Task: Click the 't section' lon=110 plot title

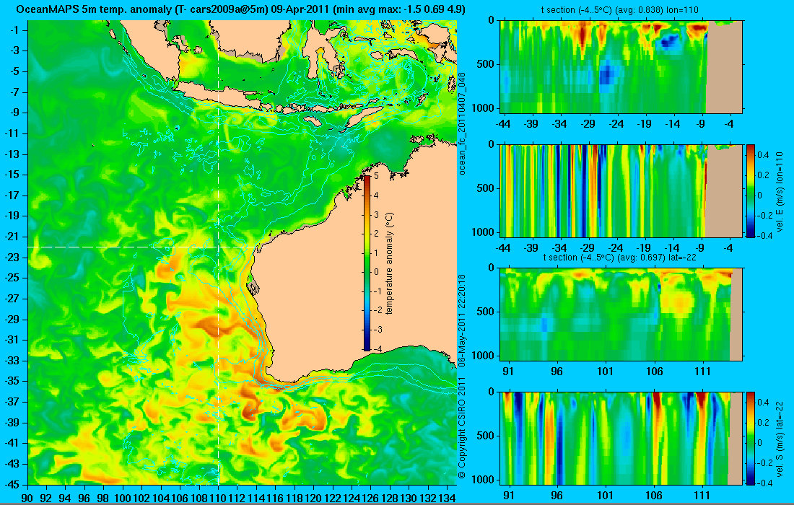Action: 620,9
